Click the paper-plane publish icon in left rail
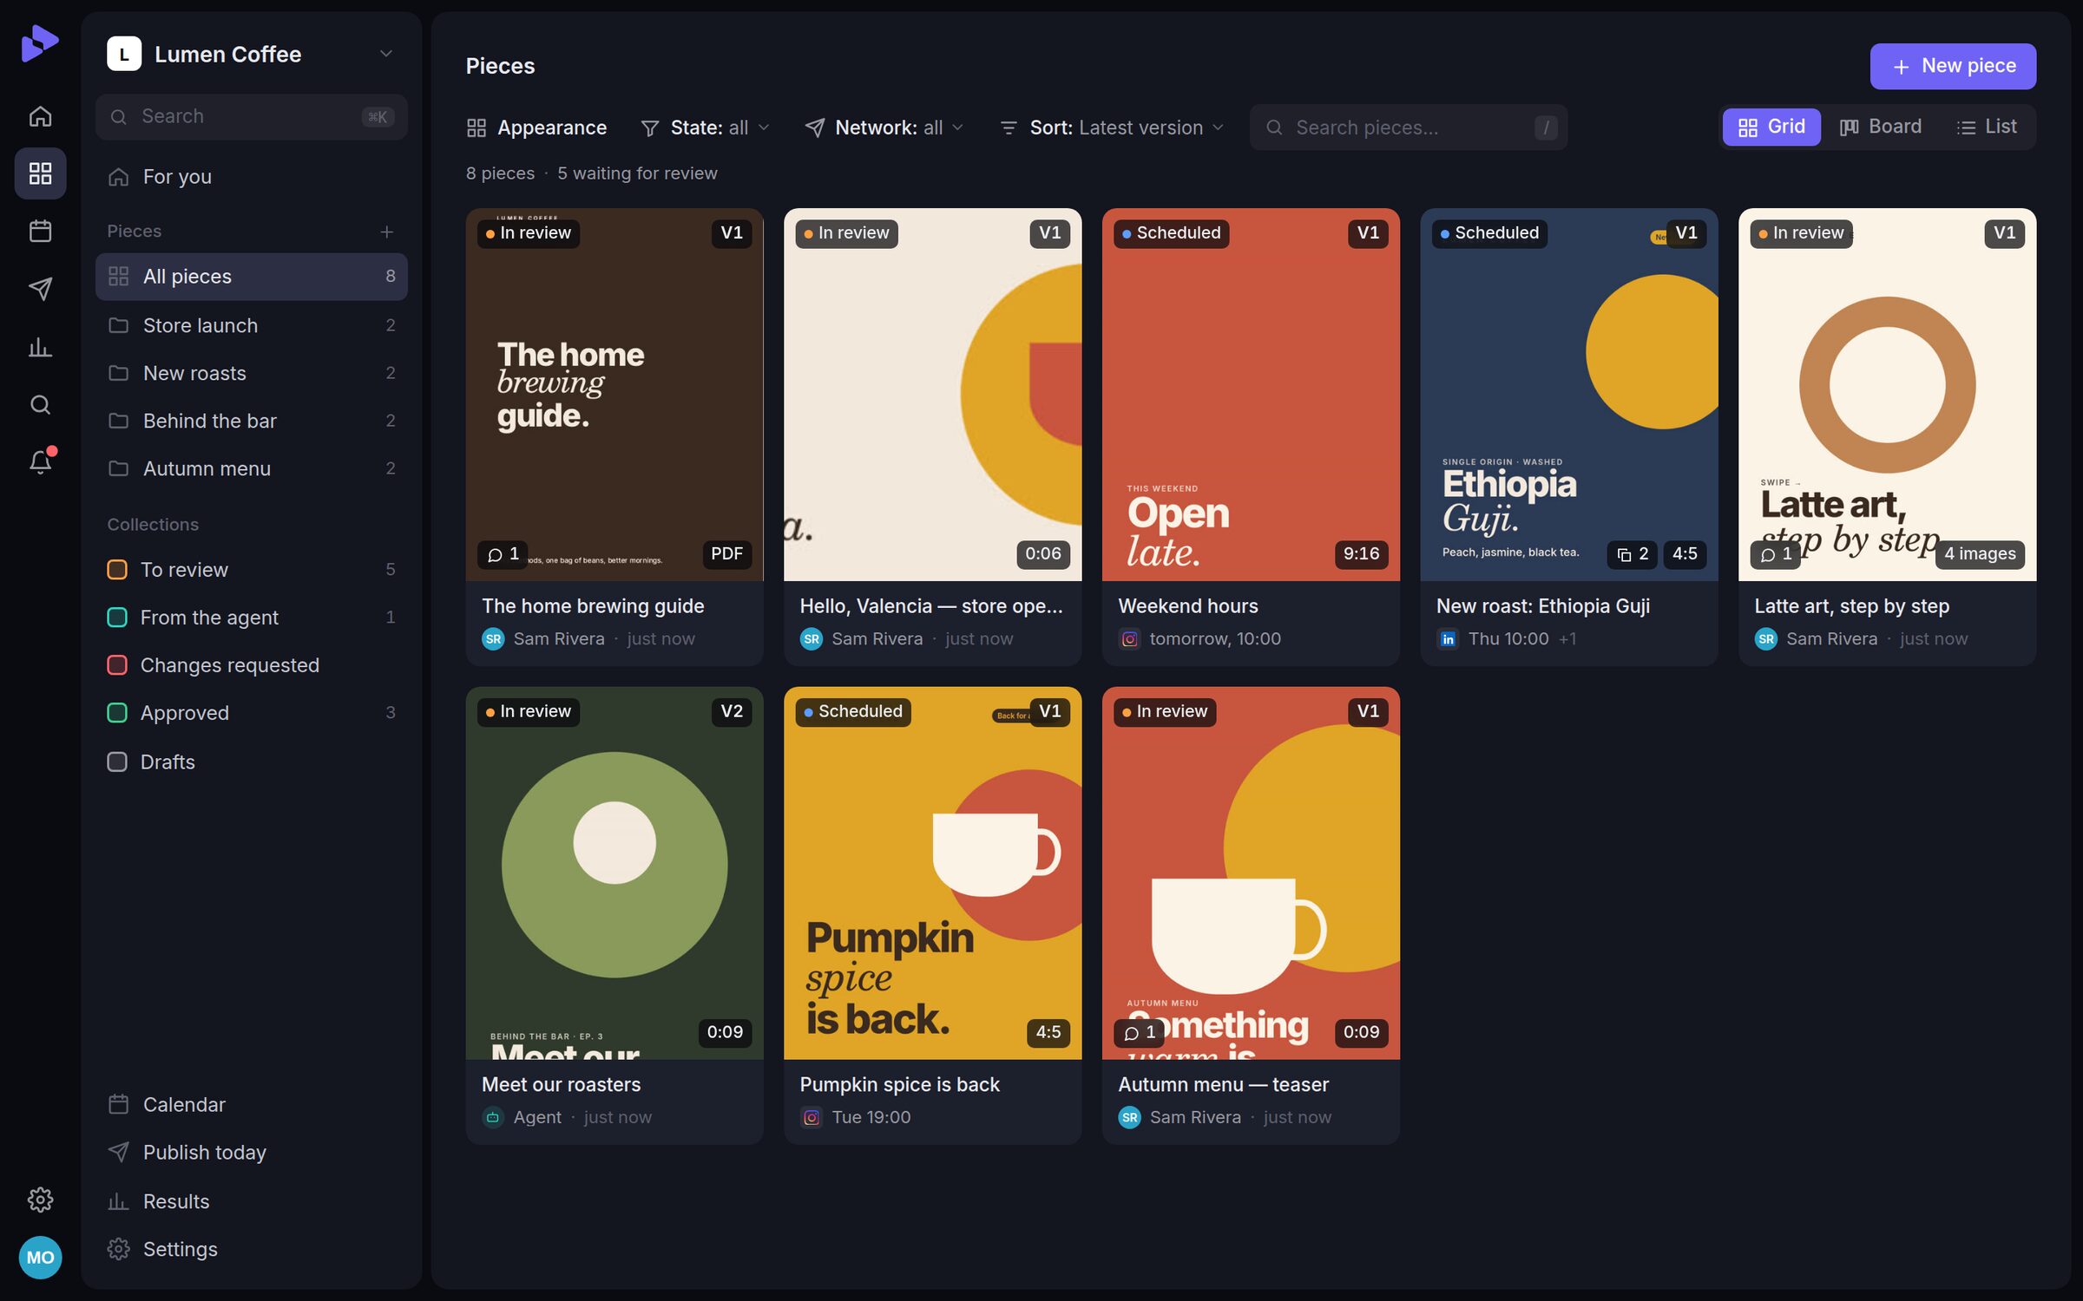The image size is (2083, 1301). [40, 289]
